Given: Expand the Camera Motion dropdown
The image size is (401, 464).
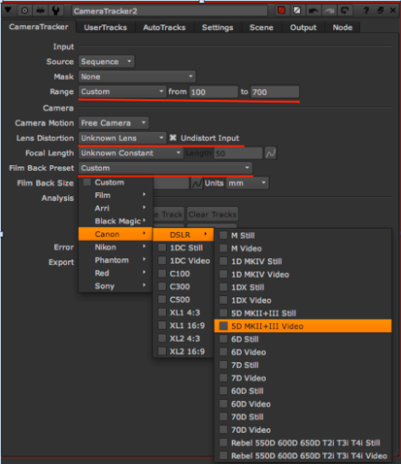Looking at the screenshot, I should tap(114, 123).
